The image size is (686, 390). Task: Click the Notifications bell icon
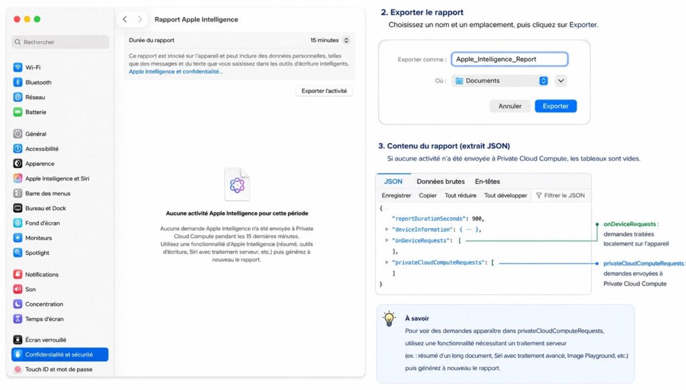pos(17,274)
